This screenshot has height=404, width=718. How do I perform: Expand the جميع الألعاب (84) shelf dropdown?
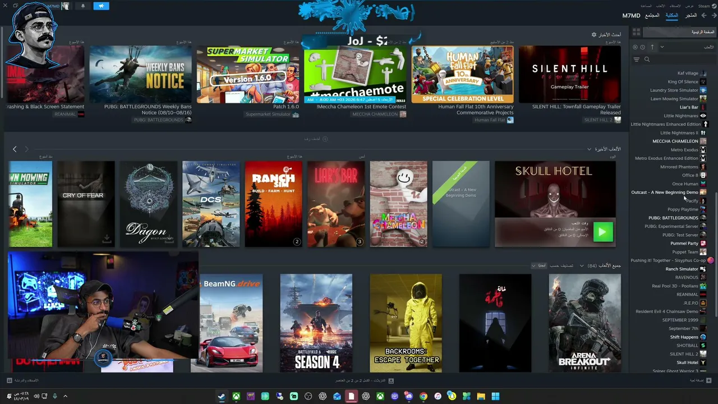point(582,265)
